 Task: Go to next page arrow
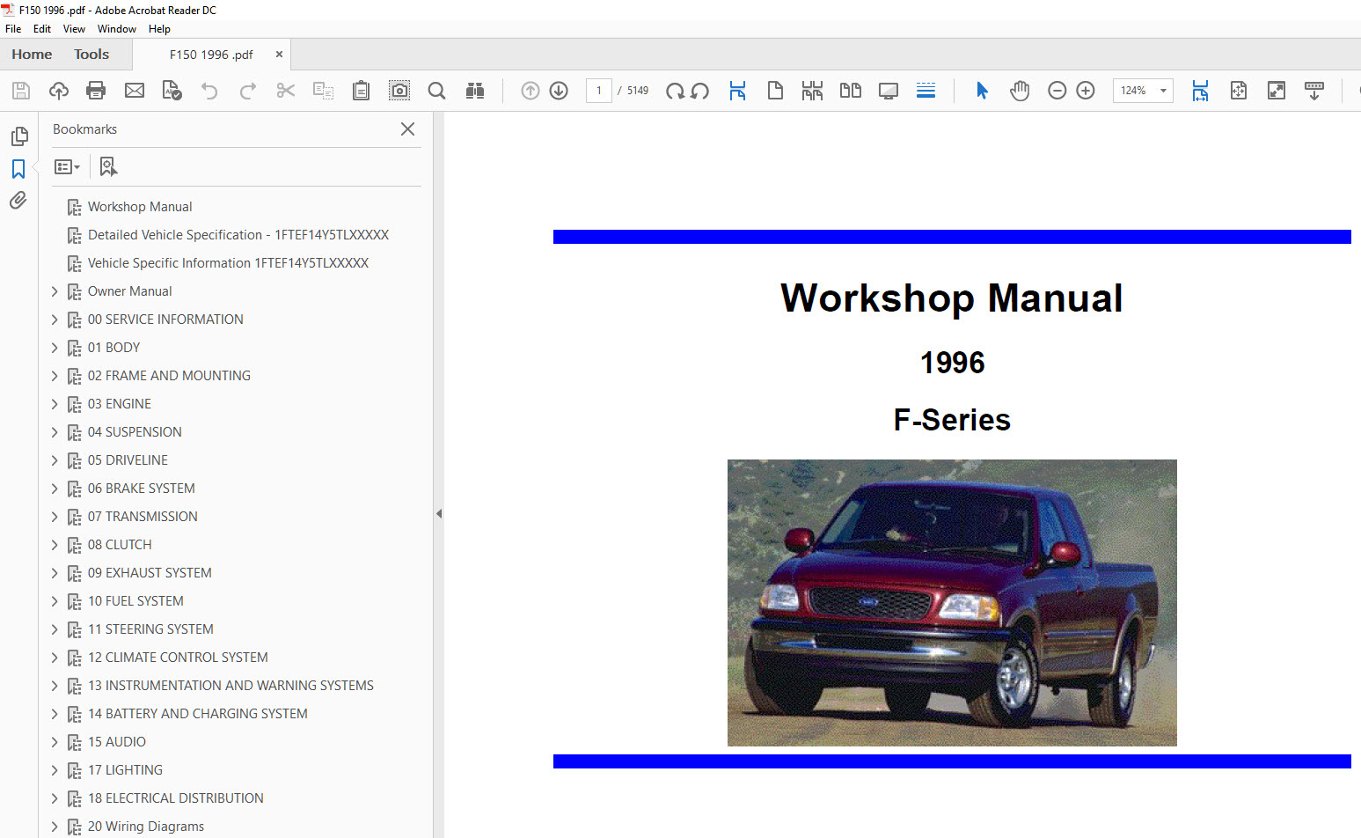point(559,91)
